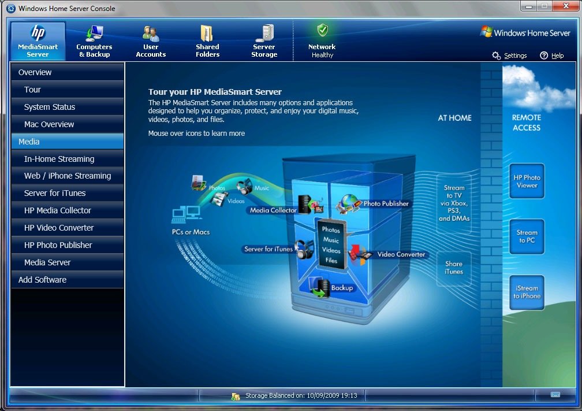Open Web / iPhone Streaming page
This screenshot has width=582, height=411.
pyautogui.click(x=68, y=176)
